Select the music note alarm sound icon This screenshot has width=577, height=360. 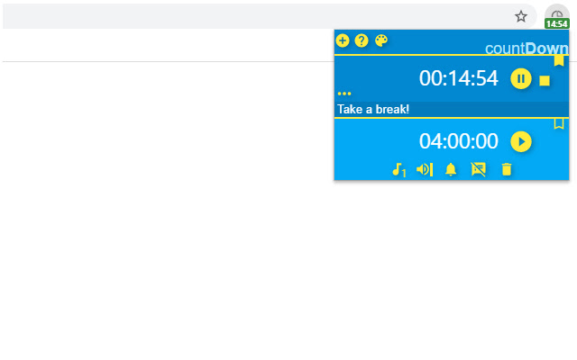398,170
